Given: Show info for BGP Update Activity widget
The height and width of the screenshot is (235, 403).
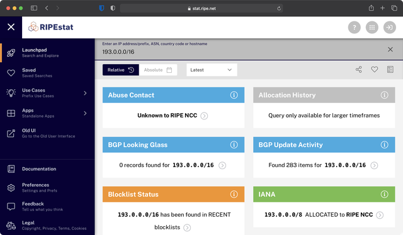Looking at the screenshot, I should click(385, 145).
